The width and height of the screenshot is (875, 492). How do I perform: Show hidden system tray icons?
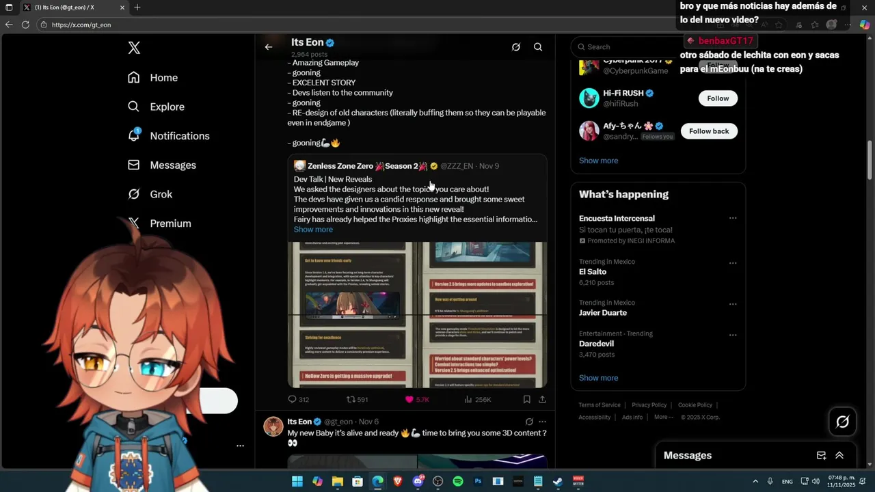(755, 481)
